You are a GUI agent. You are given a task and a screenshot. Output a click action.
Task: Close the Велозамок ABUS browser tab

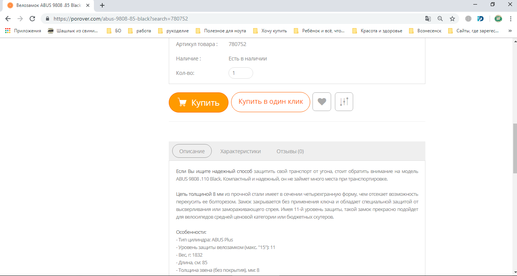click(x=88, y=5)
